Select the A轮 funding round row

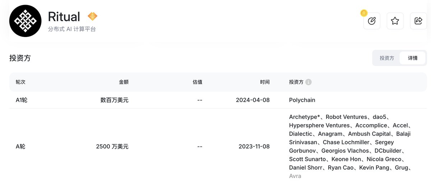(218, 146)
